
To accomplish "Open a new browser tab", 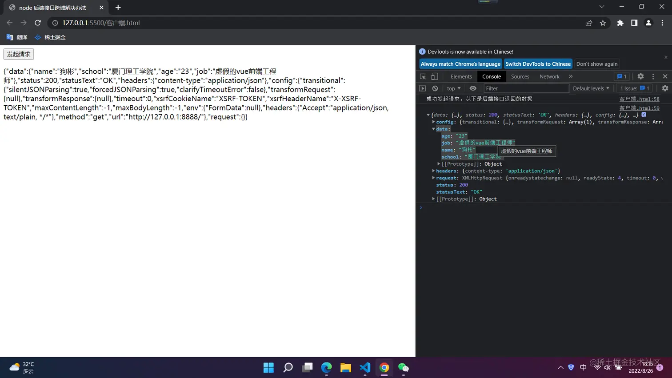I will click(x=118, y=8).
